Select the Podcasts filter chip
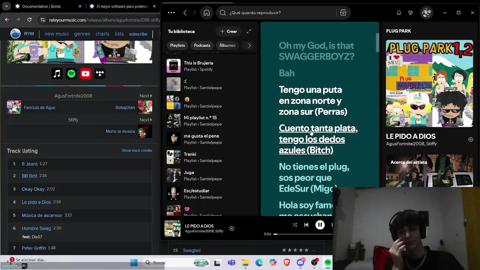480x270 pixels. coord(202,45)
